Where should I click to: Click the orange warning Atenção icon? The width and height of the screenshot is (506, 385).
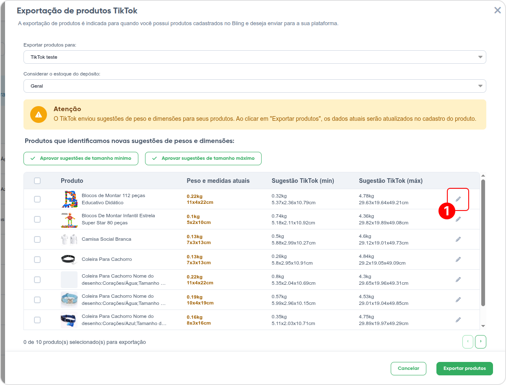pos(39,114)
